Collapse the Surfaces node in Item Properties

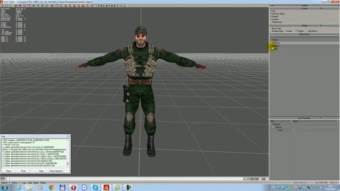pos(271,124)
